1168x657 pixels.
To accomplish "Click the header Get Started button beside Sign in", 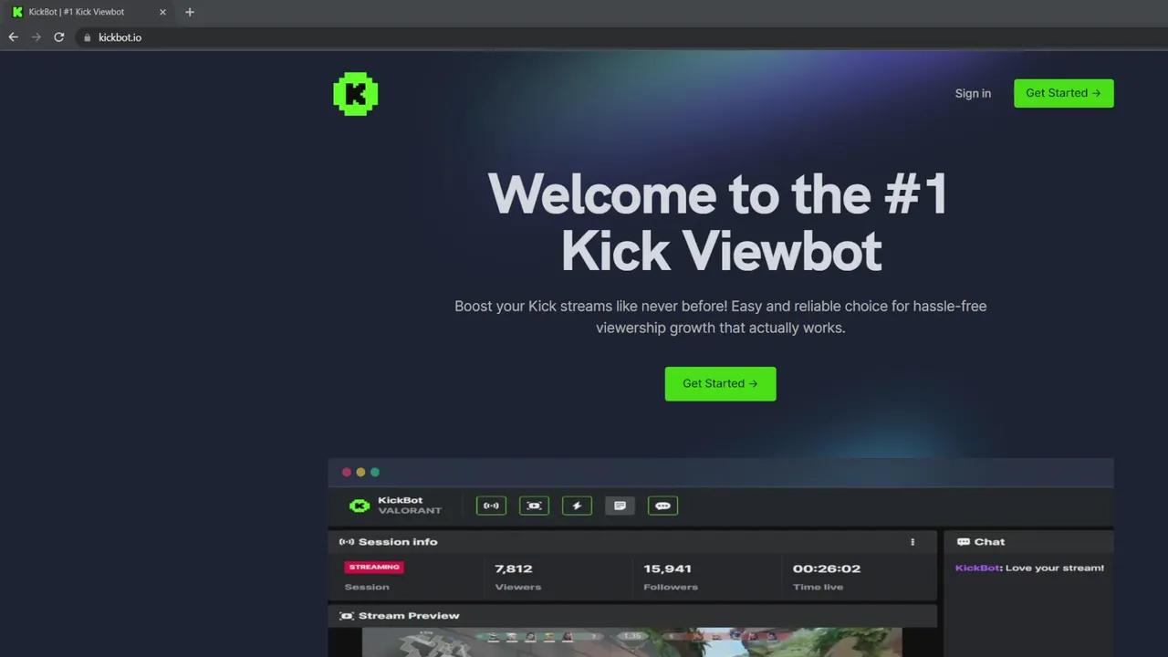I will (x=1064, y=93).
